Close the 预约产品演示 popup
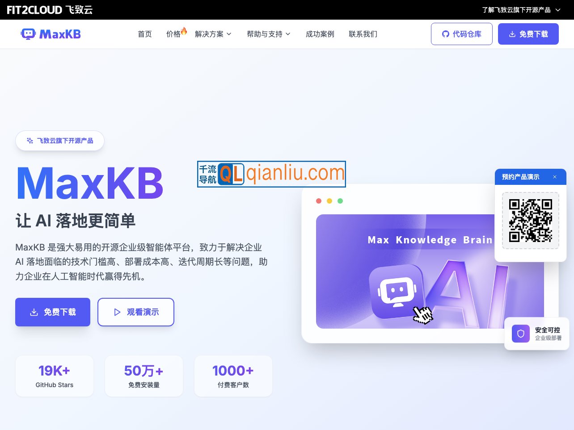 coord(555,177)
